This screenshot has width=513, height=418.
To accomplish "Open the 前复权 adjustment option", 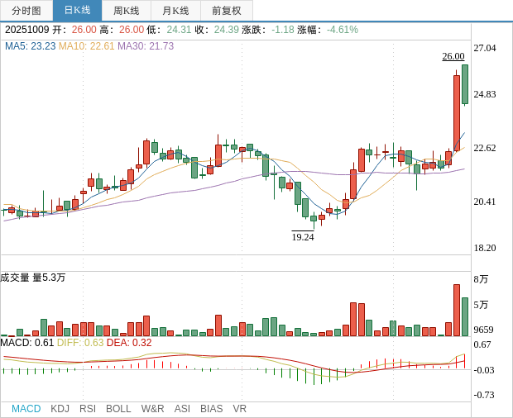I will point(227,11).
